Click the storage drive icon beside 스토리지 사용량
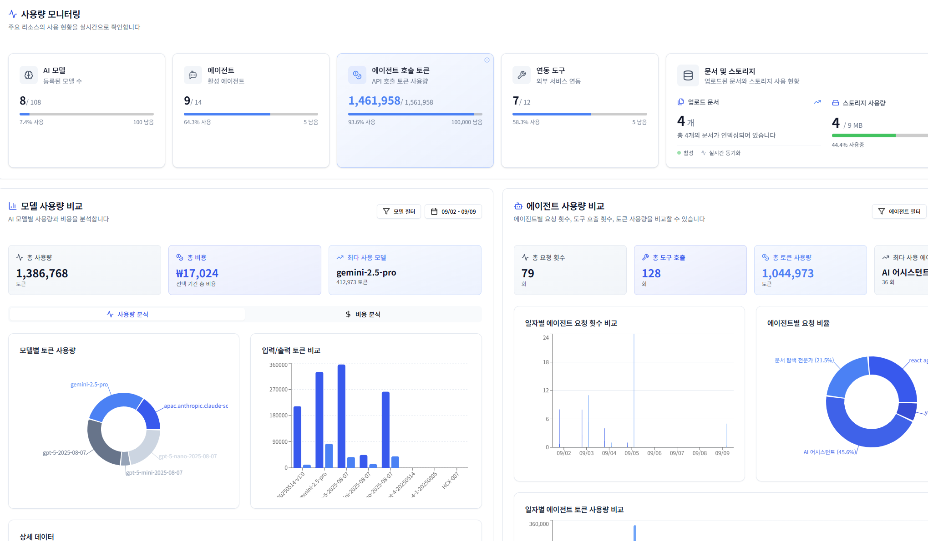928x541 pixels. point(836,102)
